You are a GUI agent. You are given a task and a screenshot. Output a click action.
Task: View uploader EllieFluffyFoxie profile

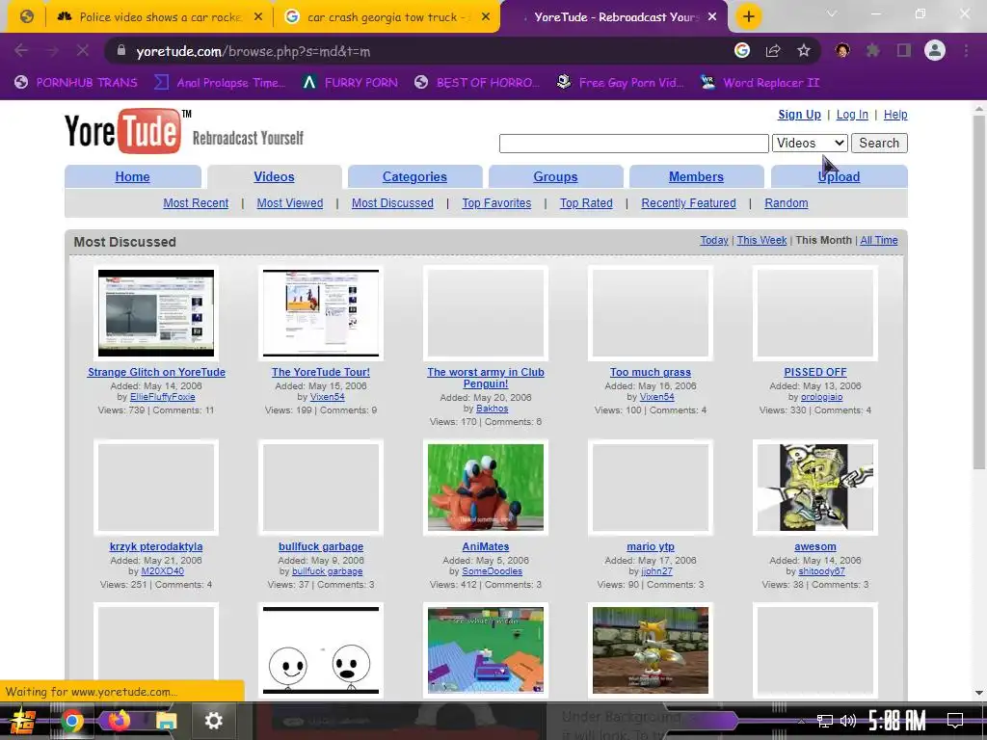click(x=162, y=397)
